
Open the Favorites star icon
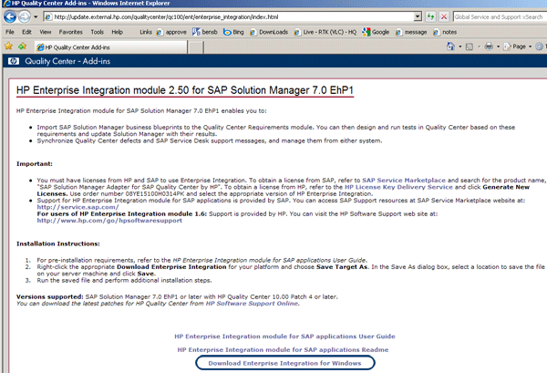8,46
